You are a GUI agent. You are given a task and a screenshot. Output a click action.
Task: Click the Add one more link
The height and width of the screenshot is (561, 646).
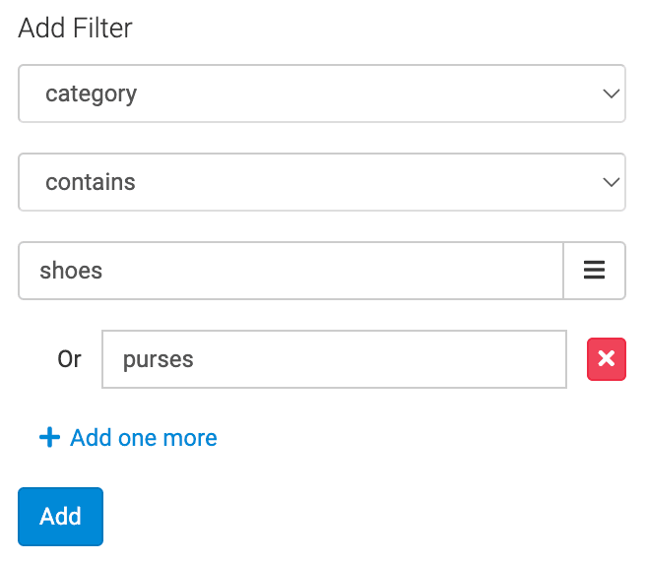click(x=144, y=438)
